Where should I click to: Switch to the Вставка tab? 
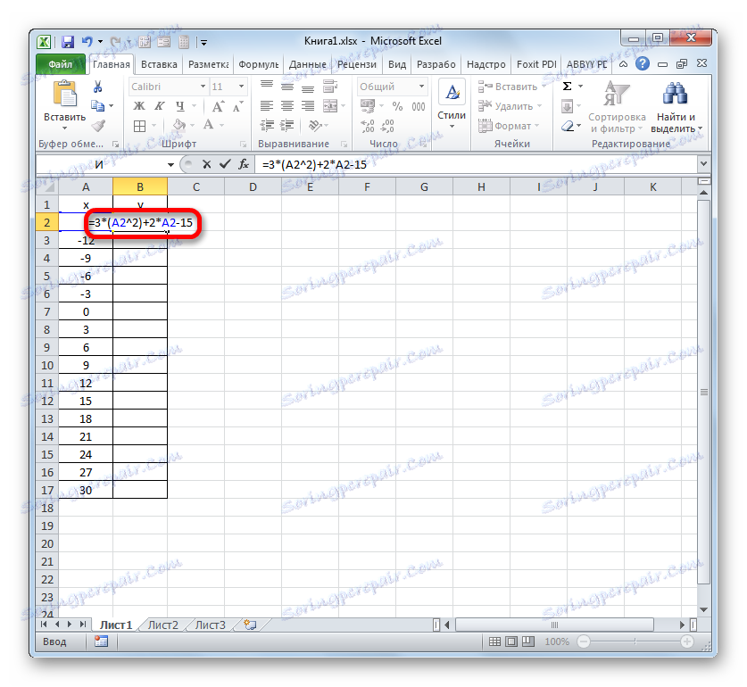click(159, 65)
